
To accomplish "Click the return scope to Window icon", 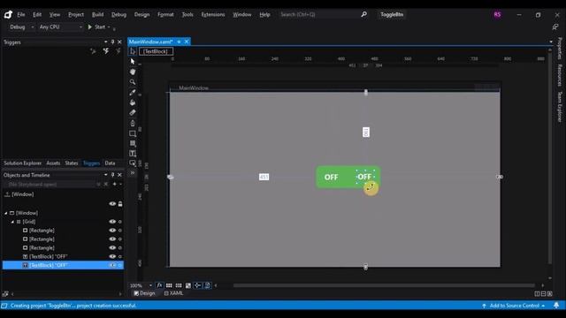I will tap(7, 194).
